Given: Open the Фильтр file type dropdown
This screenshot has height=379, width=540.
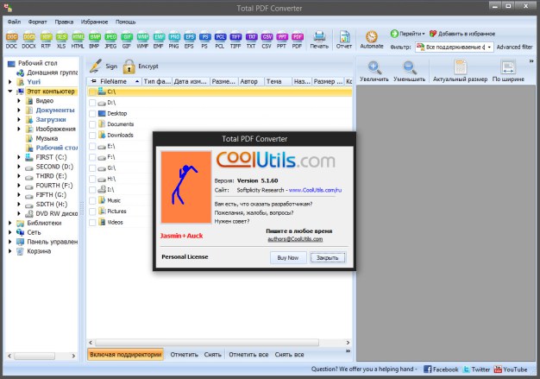Looking at the screenshot, I should pyautogui.click(x=489, y=47).
